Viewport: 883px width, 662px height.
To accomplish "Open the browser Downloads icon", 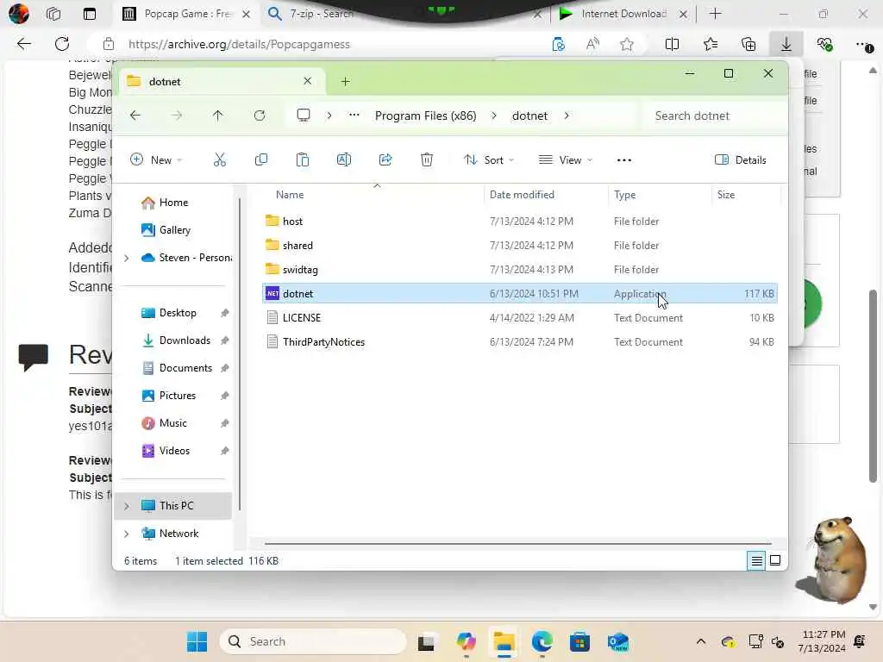I will pos(786,45).
